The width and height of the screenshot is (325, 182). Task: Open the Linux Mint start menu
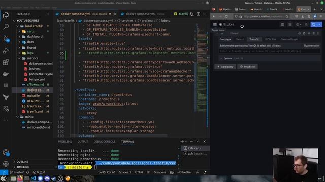[x=4, y=178]
